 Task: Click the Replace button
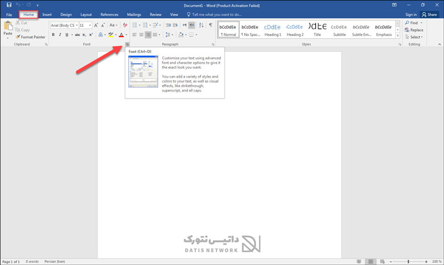[414, 30]
